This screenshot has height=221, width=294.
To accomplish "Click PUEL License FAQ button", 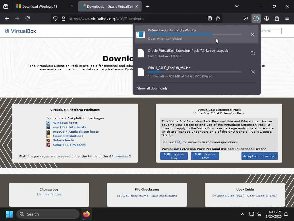I will click(174, 156).
